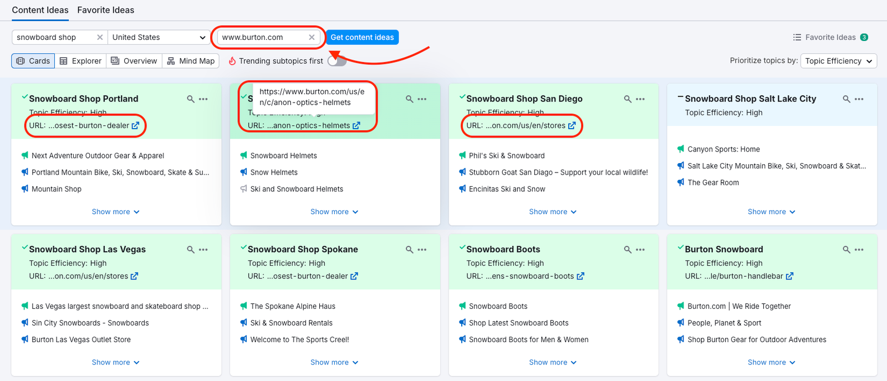
Task: Click the www.burton.com domain input field
Action: click(x=261, y=37)
